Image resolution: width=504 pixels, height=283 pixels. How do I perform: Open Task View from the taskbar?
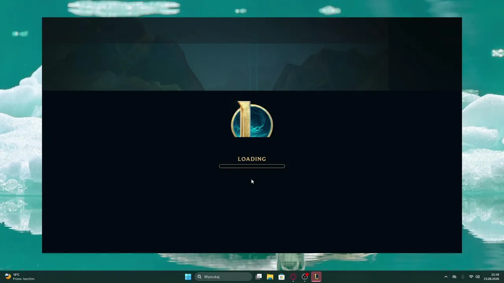click(259, 277)
